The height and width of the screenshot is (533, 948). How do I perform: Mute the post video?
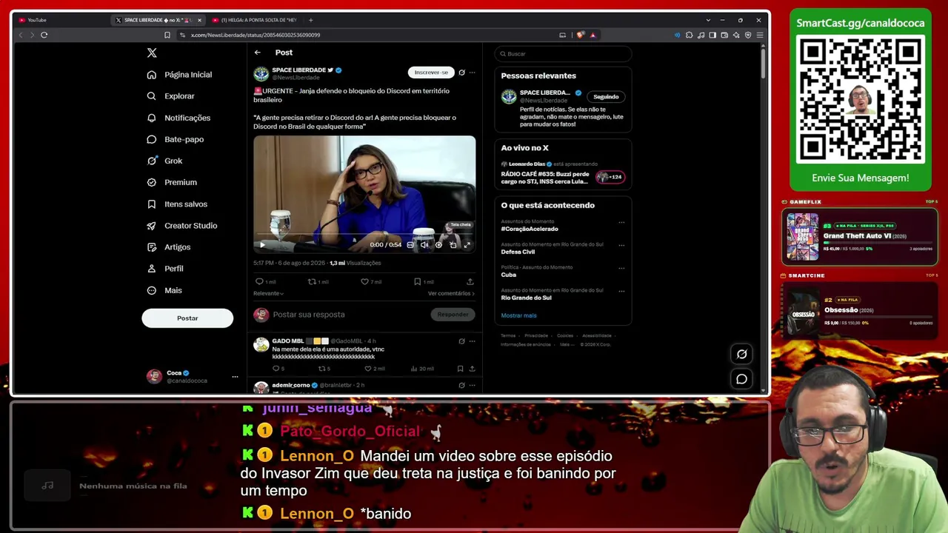[x=424, y=245]
